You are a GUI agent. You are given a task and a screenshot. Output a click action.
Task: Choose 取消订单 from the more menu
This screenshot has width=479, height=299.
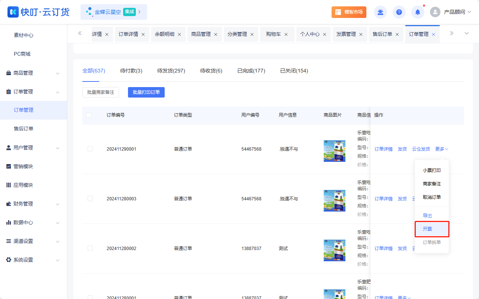click(x=432, y=197)
